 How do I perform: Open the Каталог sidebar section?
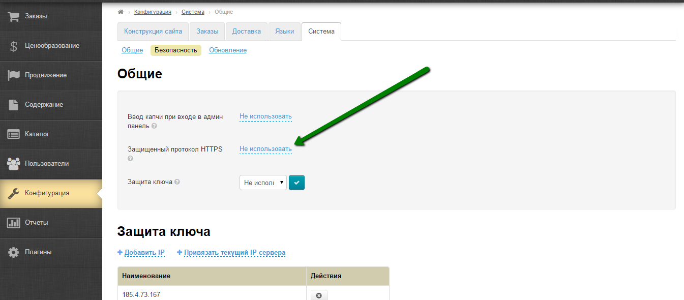click(51, 134)
